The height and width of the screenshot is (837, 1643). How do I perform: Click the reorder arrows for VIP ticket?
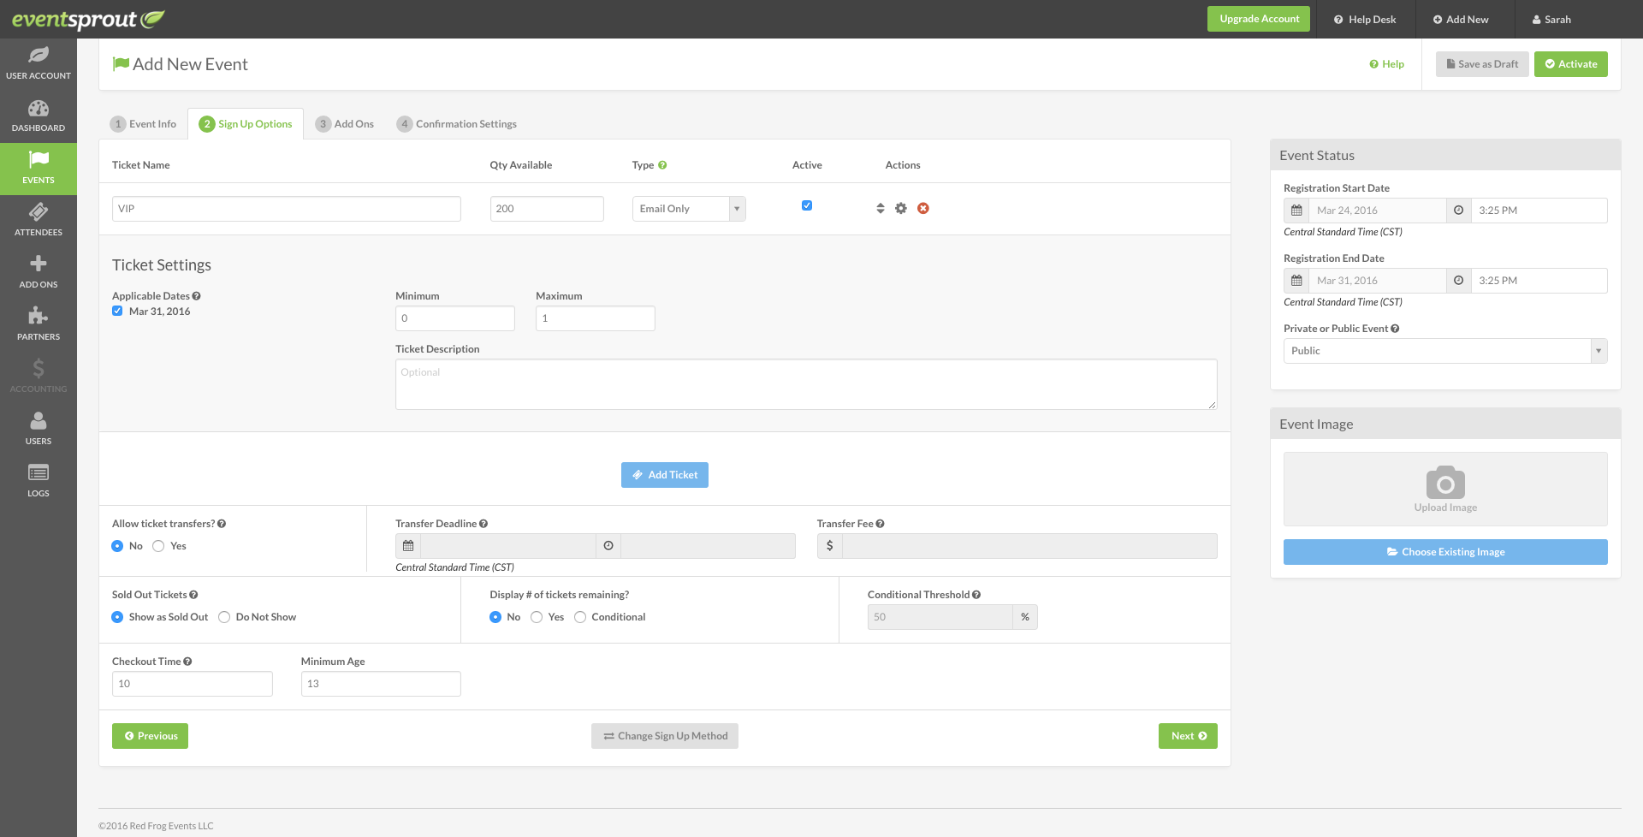coord(881,209)
